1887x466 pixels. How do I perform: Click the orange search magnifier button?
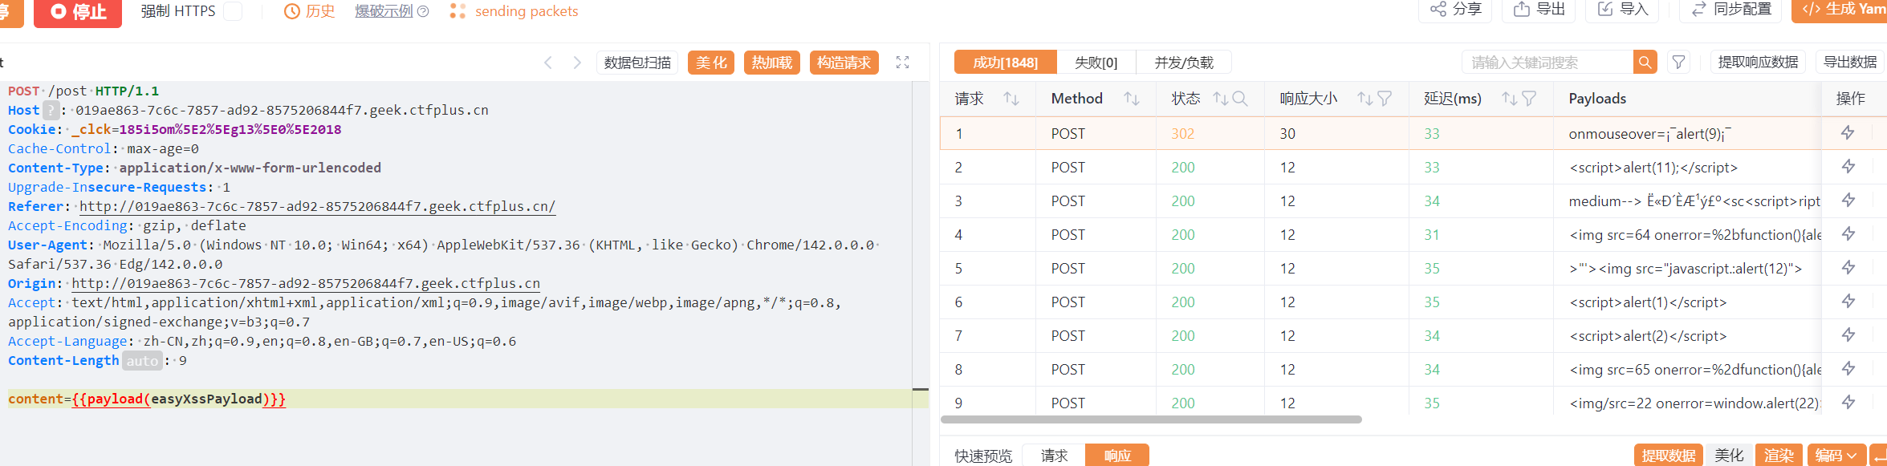click(1645, 63)
